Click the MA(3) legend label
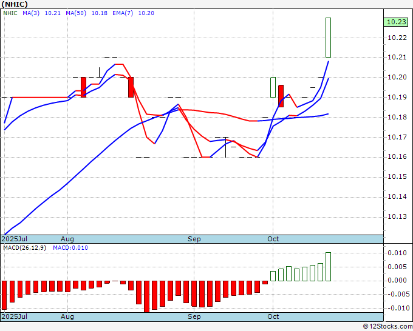This screenshot has width=413, height=331. click(31, 13)
